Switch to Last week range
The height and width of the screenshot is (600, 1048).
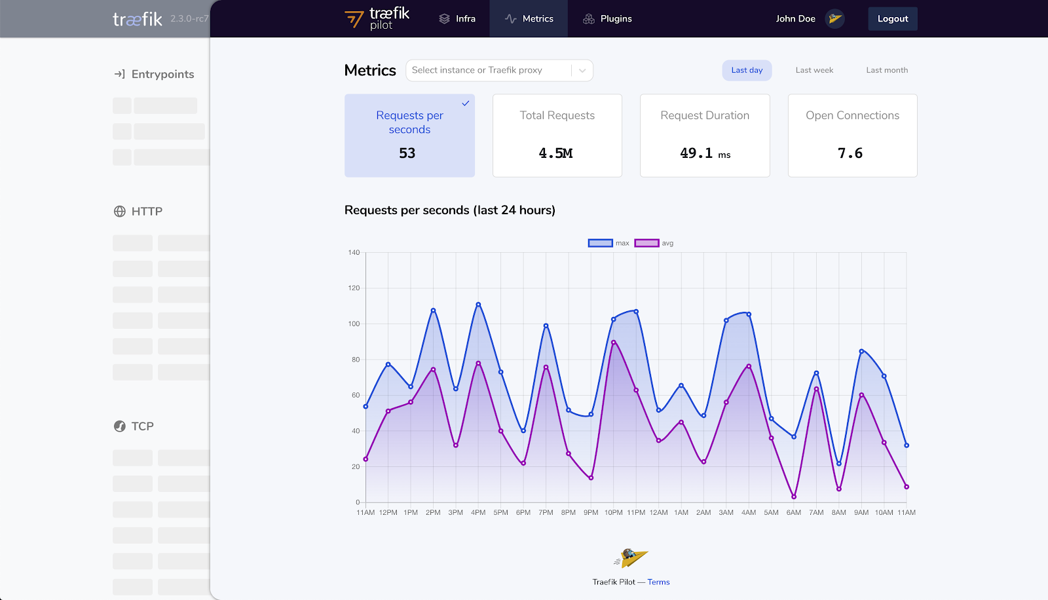[814, 70]
